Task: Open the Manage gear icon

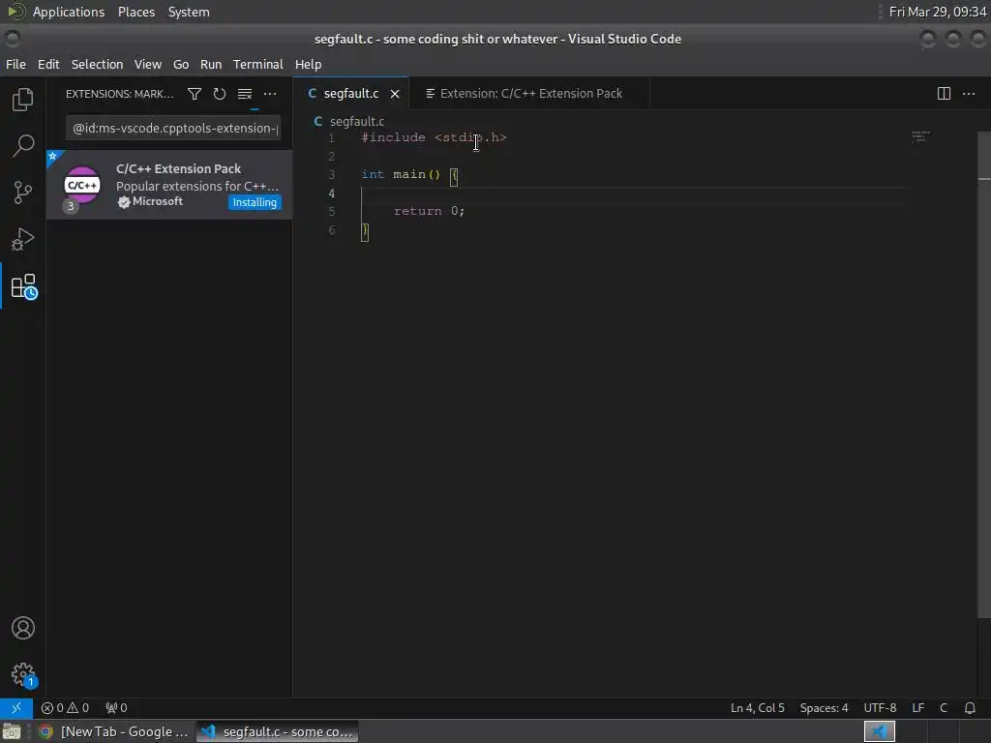Action: tap(23, 674)
